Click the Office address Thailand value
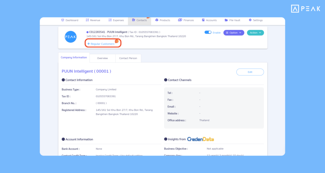Image resolution: width=325 pixels, height=173 pixels. point(204,120)
